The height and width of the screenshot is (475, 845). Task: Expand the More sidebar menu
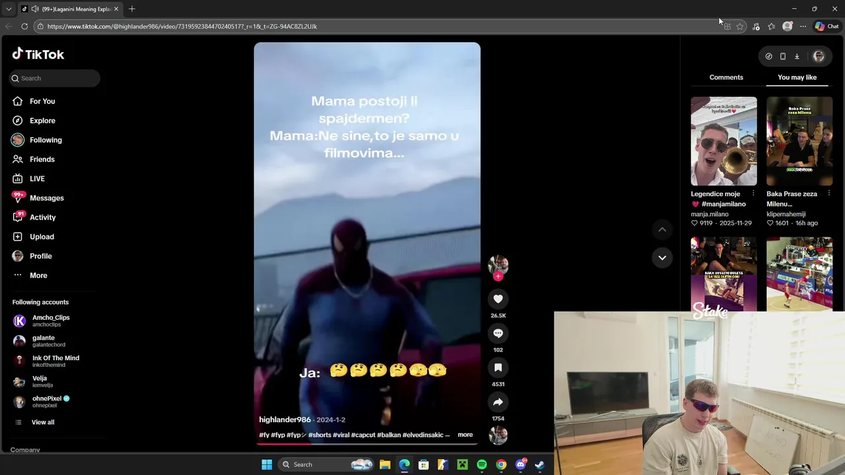point(38,275)
